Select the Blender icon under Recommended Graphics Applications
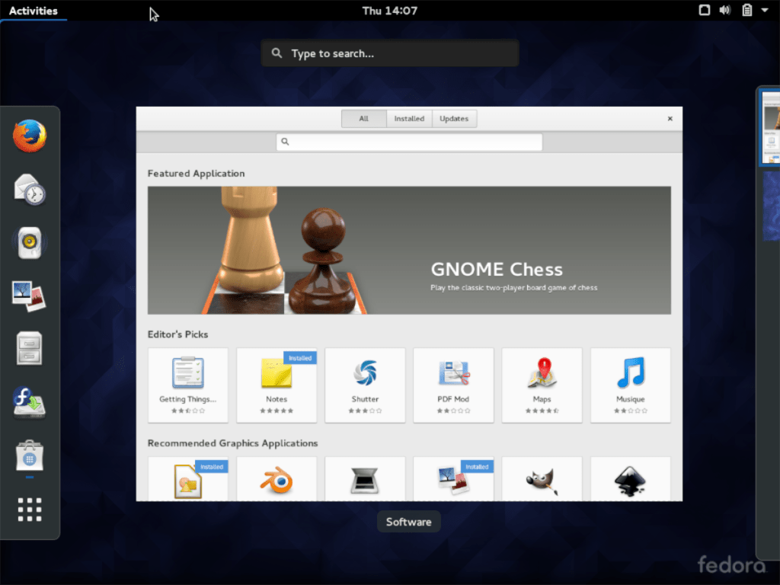The height and width of the screenshot is (585, 780). click(x=277, y=479)
